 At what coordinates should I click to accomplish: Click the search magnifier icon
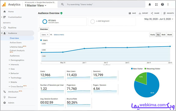click(62, 4)
